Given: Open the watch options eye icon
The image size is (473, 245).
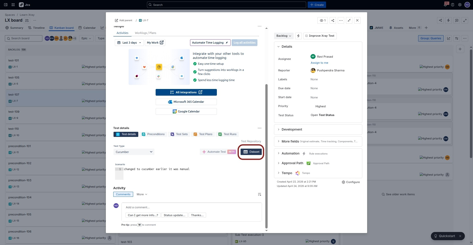Looking at the screenshot, I should click(x=323, y=20).
